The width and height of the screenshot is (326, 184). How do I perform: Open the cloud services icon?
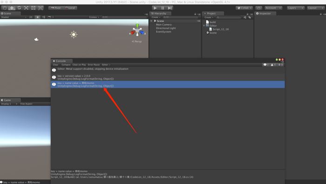click(x=258, y=8)
